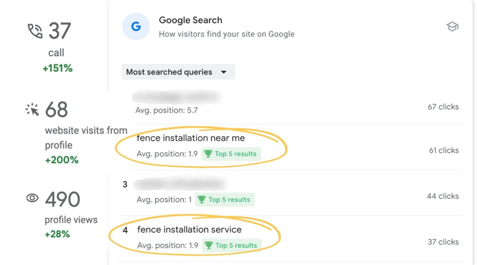Open the graduation cap learn icon

[x=452, y=27]
